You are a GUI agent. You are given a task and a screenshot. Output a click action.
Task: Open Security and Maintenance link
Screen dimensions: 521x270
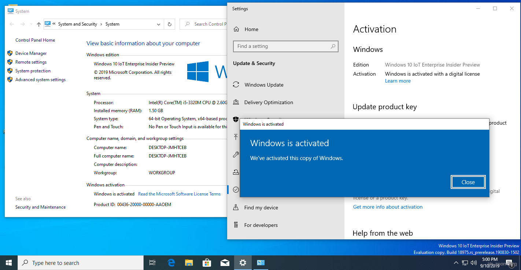pos(40,207)
